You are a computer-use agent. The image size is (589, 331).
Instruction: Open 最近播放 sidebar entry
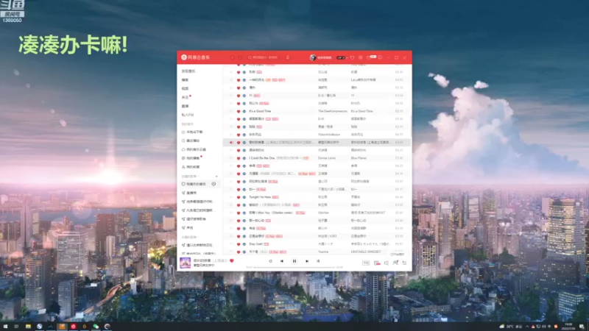coord(191,140)
